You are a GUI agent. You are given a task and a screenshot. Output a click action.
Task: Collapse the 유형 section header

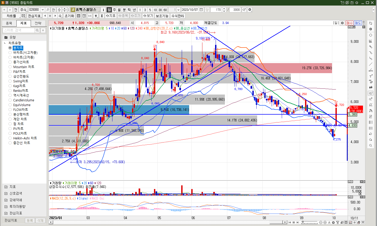pos(6,37)
